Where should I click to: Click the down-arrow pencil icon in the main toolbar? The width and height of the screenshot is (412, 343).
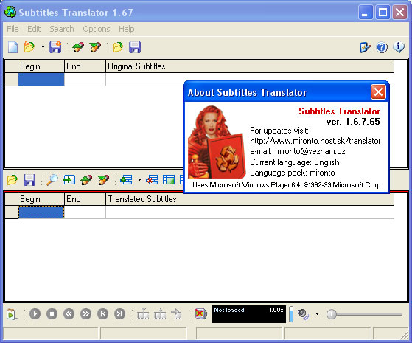tap(95, 47)
